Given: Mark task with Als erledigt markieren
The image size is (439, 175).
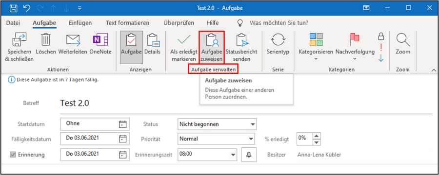Looking at the screenshot, I should point(184,40).
